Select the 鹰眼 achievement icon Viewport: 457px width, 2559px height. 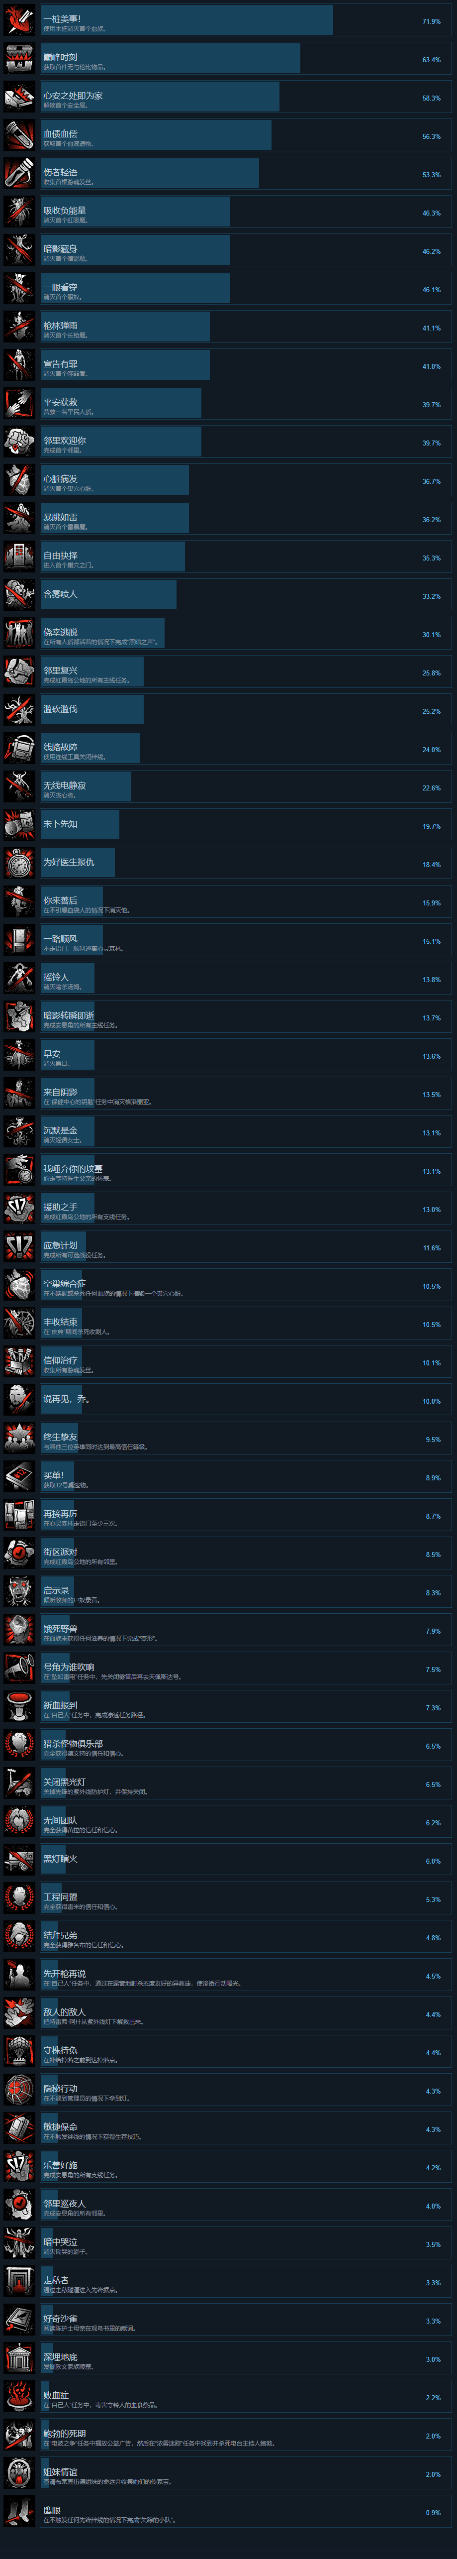coord(20,2512)
